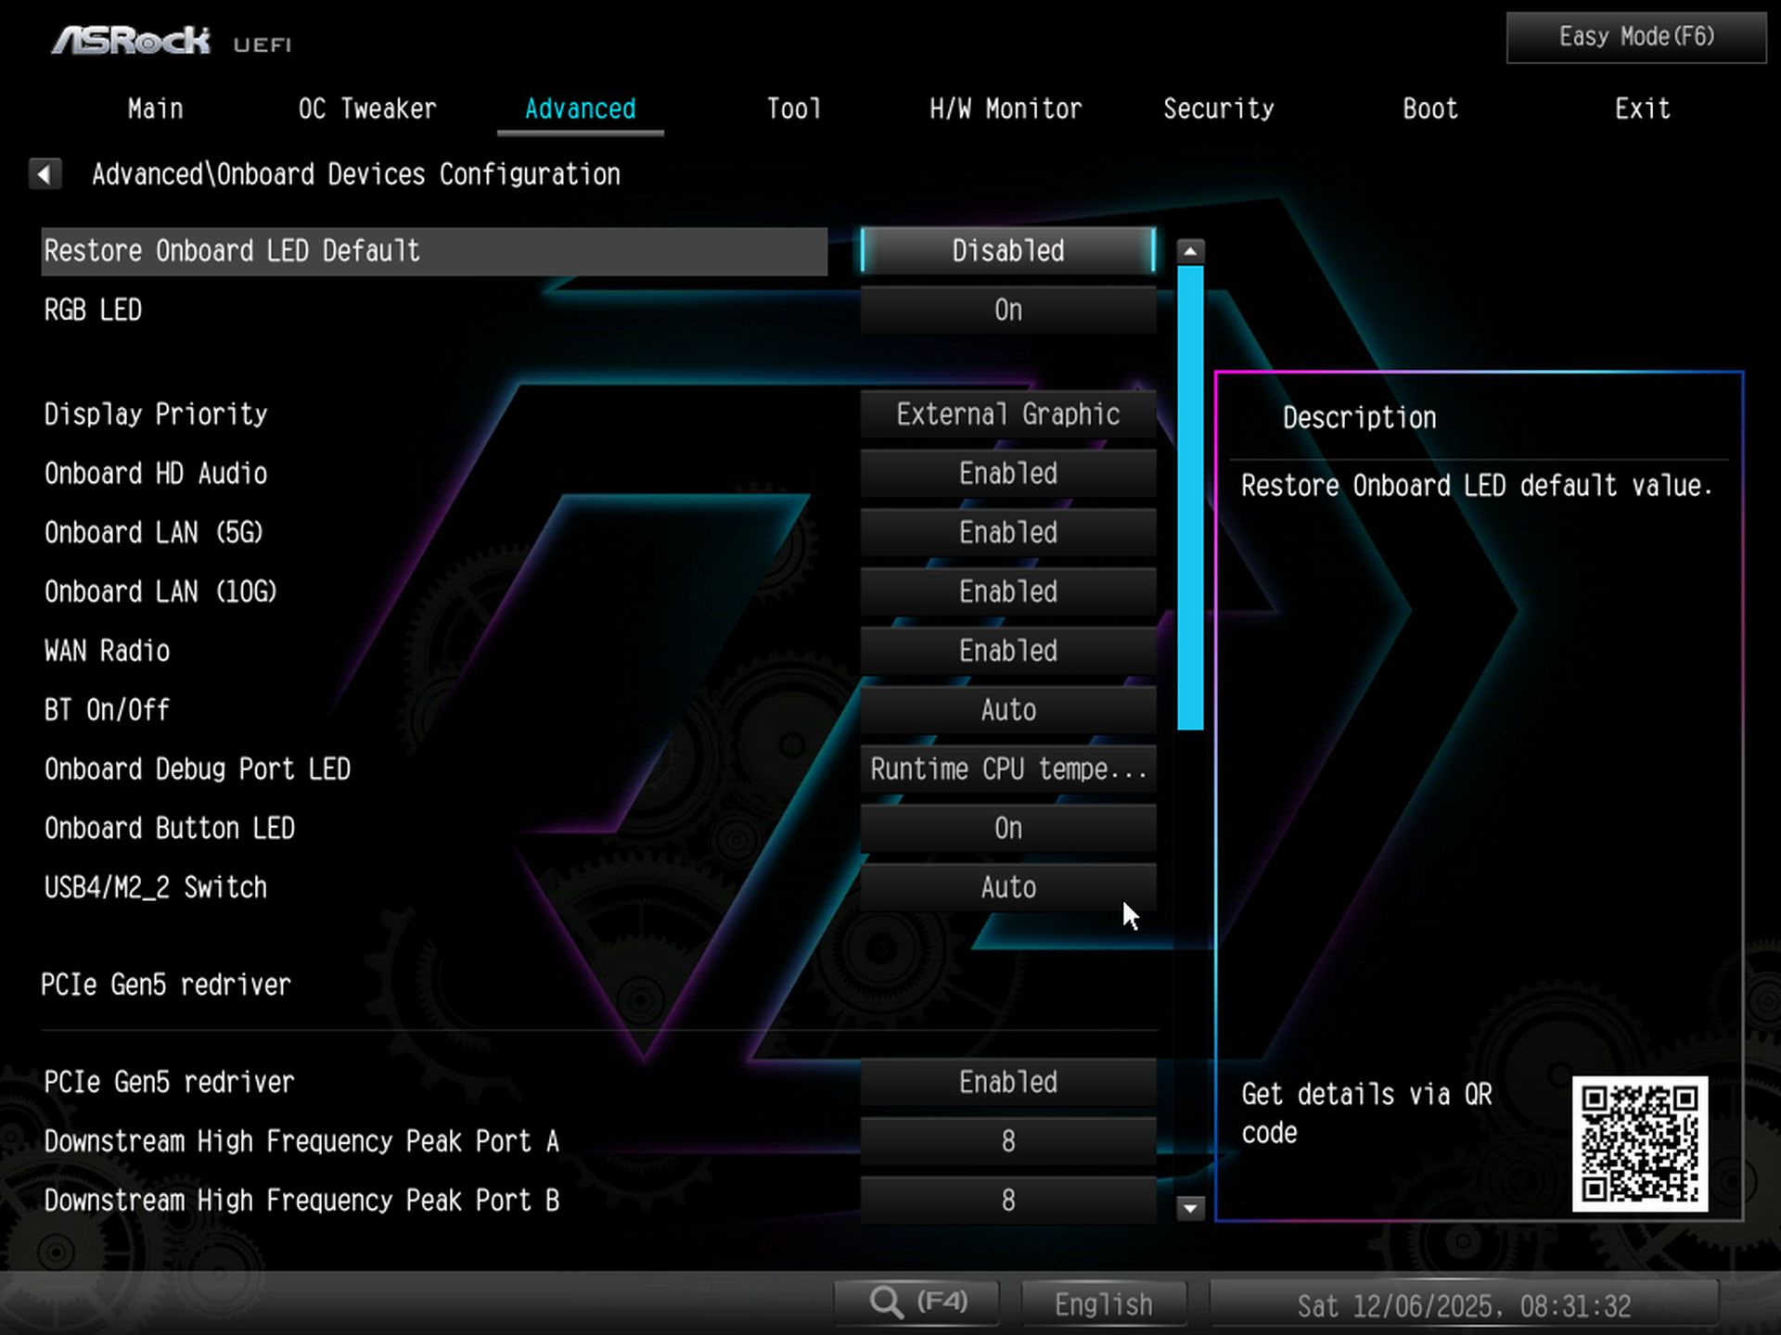Open Onboard Debug Port LED dropdown
Screen dimensions: 1781x1335
coord(1007,769)
